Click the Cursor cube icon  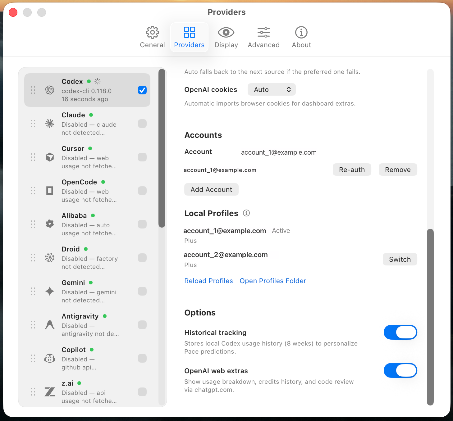click(50, 157)
